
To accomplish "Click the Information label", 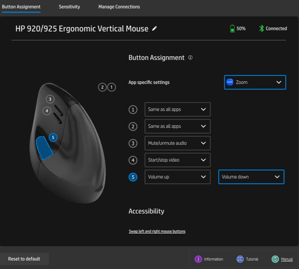I will point(213,259).
